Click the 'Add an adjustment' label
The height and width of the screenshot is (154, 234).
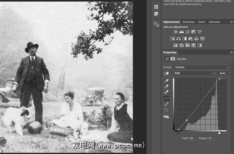click(176, 27)
